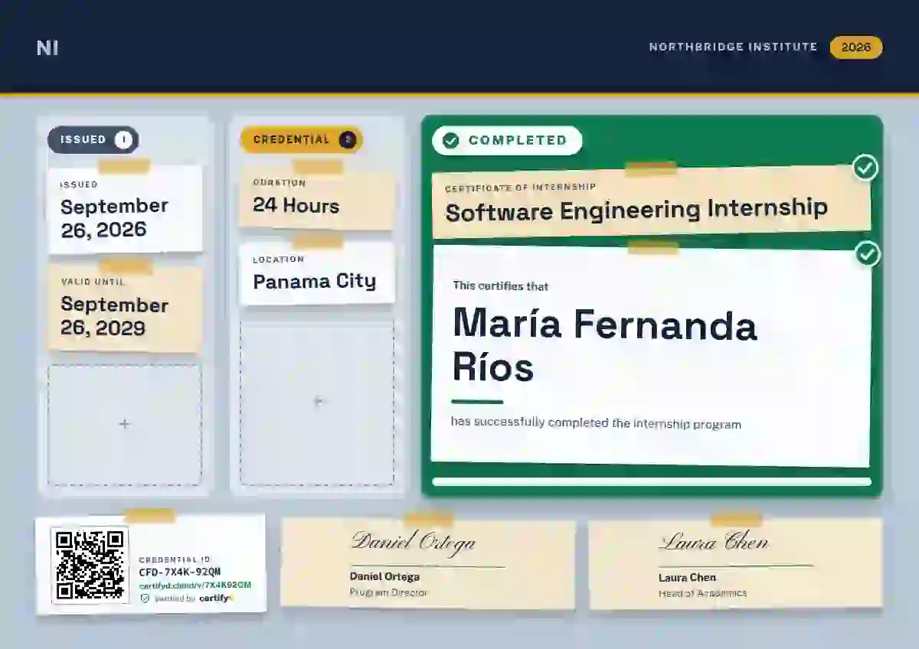Click the count badge on the Issued pill
Screen dimensions: 919x649
click(123, 140)
